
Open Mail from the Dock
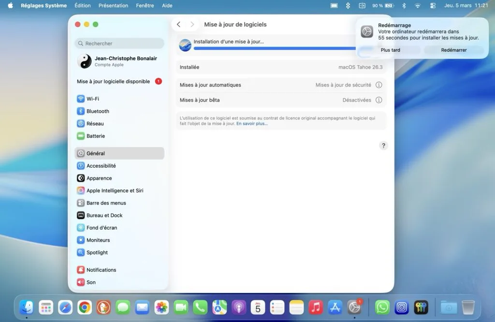click(x=142, y=307)
